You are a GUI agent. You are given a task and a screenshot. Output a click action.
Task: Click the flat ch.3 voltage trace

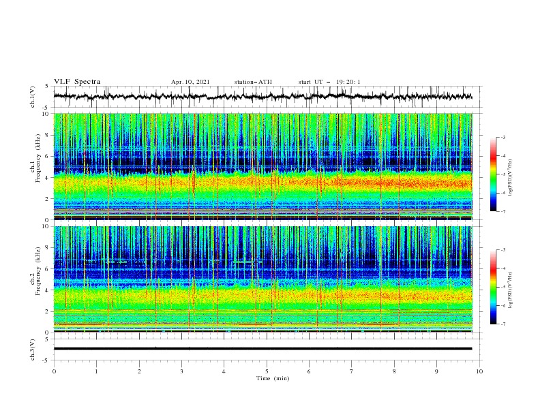click(262, 349)
